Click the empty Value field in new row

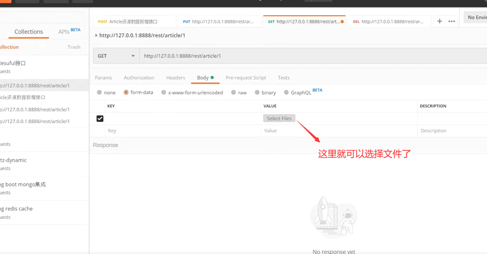[x=339, y=131]
